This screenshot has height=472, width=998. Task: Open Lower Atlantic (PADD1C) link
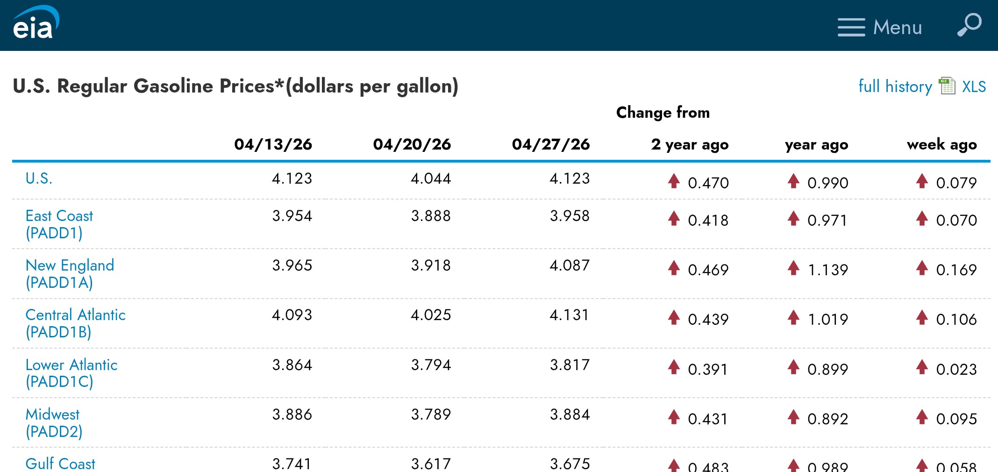click(71, 373)
